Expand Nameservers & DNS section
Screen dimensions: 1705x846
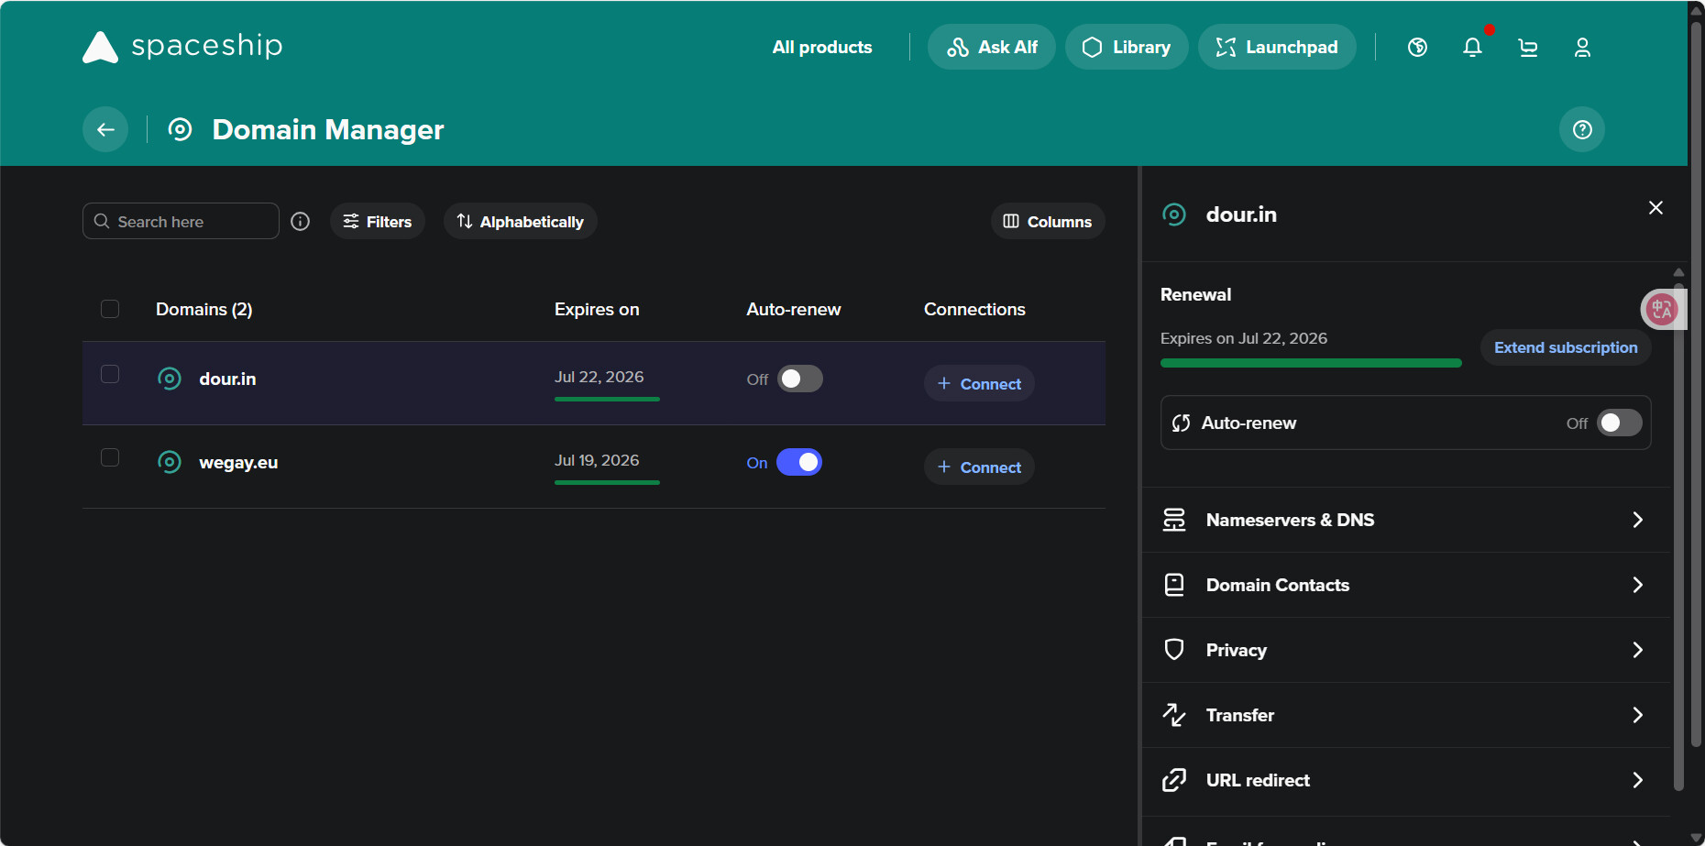pyautogui.click(x=1406, y=520)
